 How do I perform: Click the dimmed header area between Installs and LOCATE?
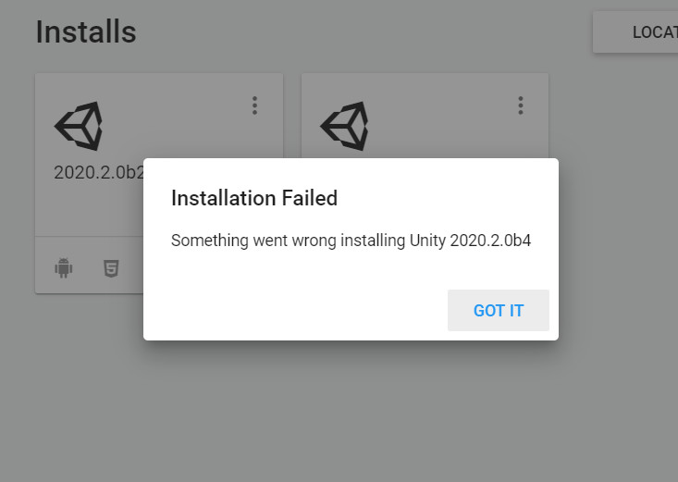point(364,32)
